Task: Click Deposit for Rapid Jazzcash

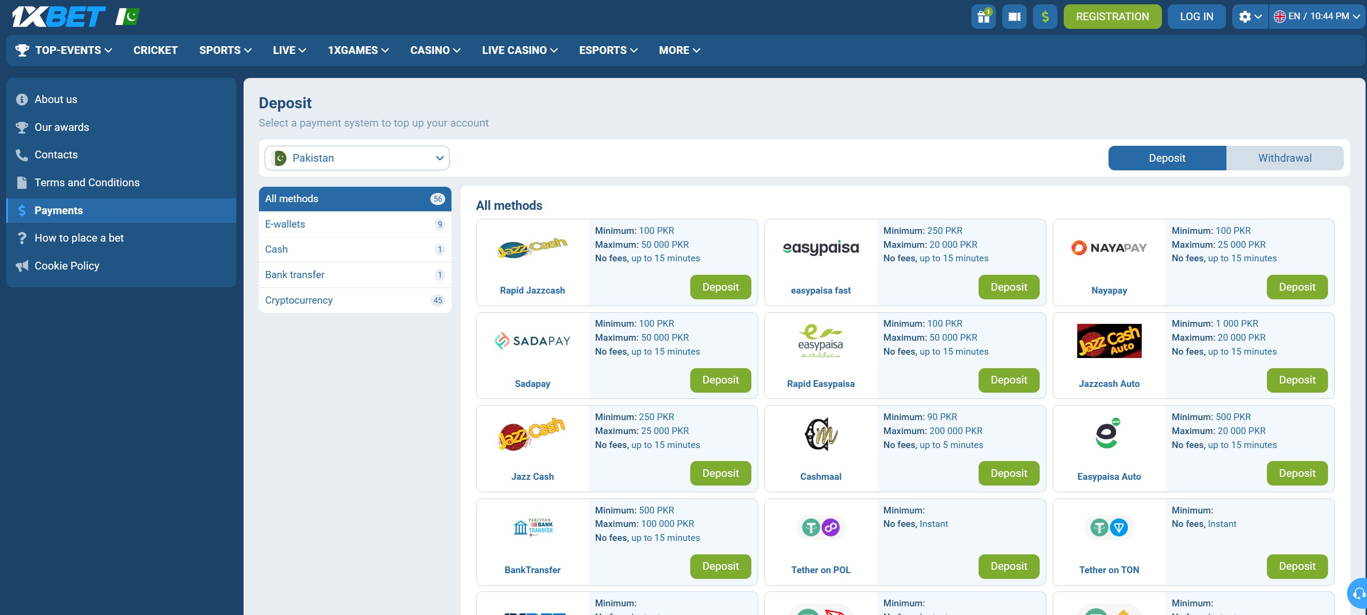Action: 720,287
